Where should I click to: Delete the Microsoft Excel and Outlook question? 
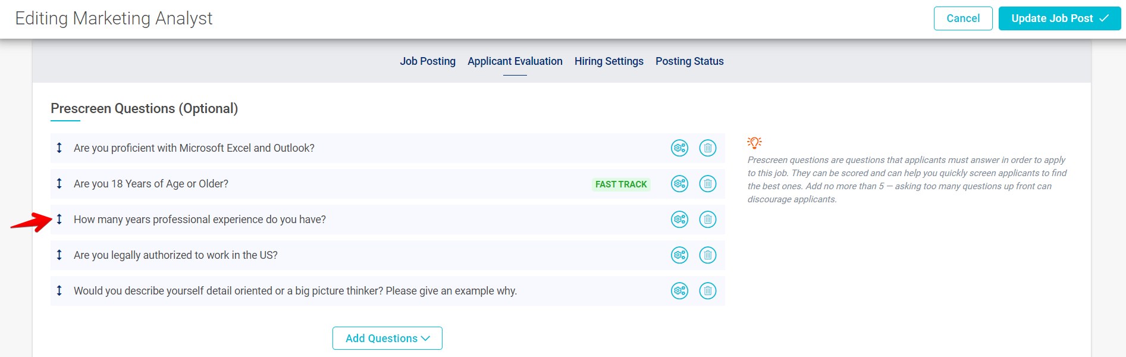(x=707, y=148)
